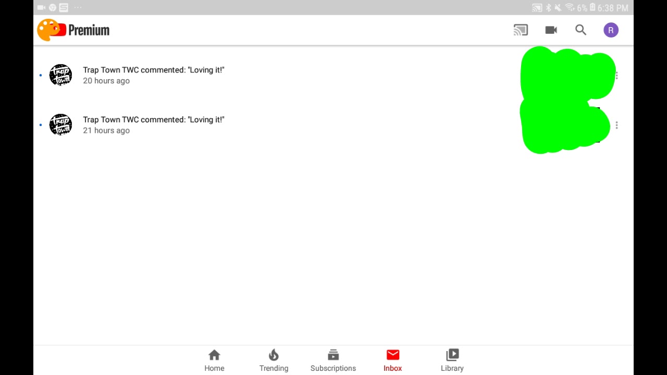
Task: Open the Library tab
Action: (x=452, y=360)
